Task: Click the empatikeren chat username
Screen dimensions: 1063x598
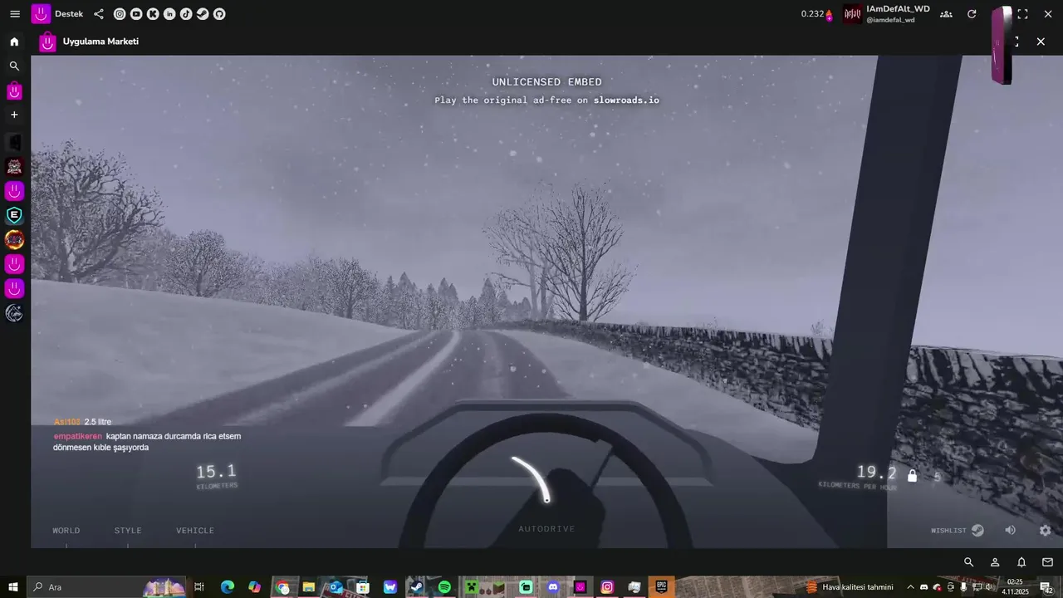Action: pyautogui.click(x=78, y=436)
